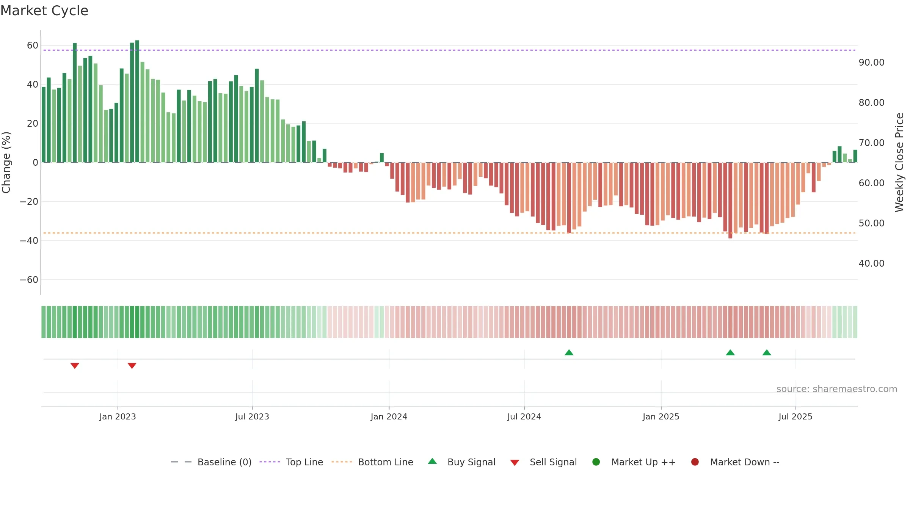The width and height of the screenshot is (910, 512).
Task: Click the Jul 2025 x-axis label
Action: (795, 416)
